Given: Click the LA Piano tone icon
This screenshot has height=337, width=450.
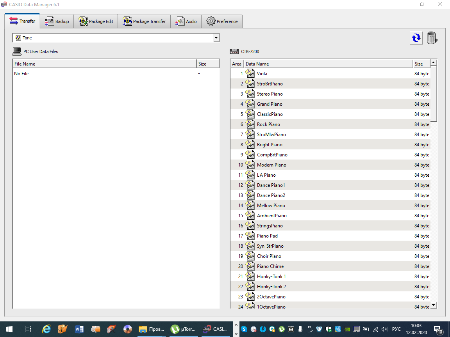Looking at the screenshot, I should pos(250,175).
